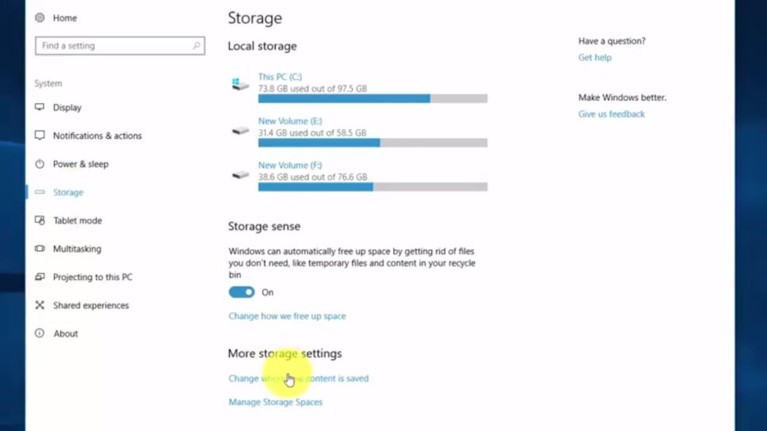The height and width of the screenshot is (431, 767).
Task: Click the Display monitor icon
Action: click(40, 107)
